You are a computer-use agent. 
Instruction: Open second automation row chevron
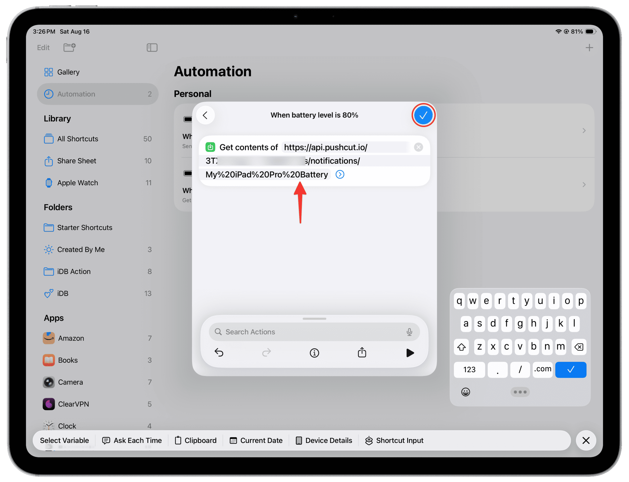(x=584, y=185)
